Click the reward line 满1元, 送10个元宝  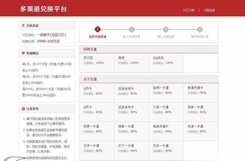tap(47, 67)
